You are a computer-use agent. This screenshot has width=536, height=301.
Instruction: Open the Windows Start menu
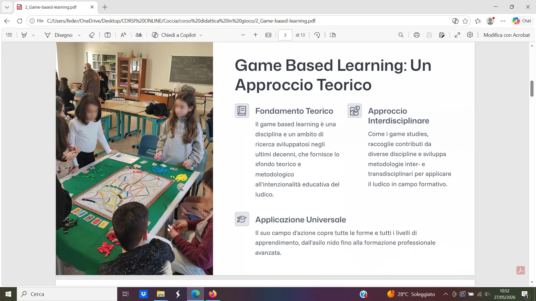8,294
